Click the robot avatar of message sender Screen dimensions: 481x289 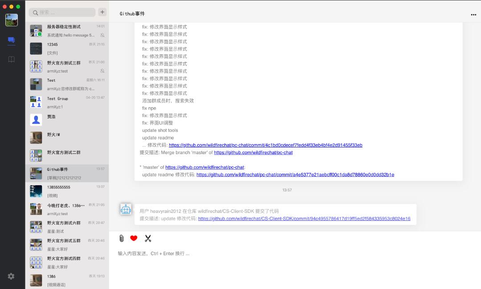tap(126, 209)
